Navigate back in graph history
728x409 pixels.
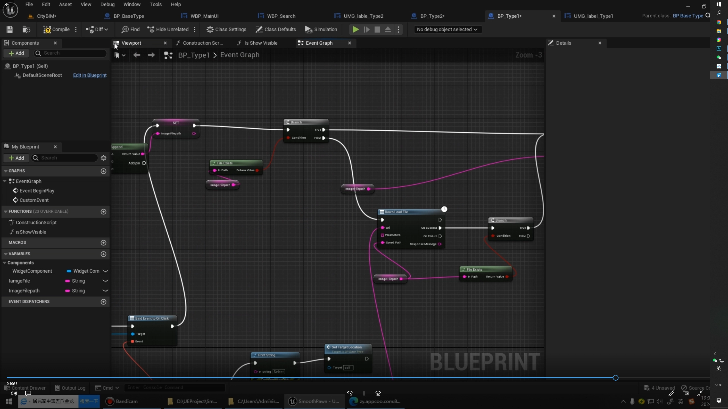(137, 55)
